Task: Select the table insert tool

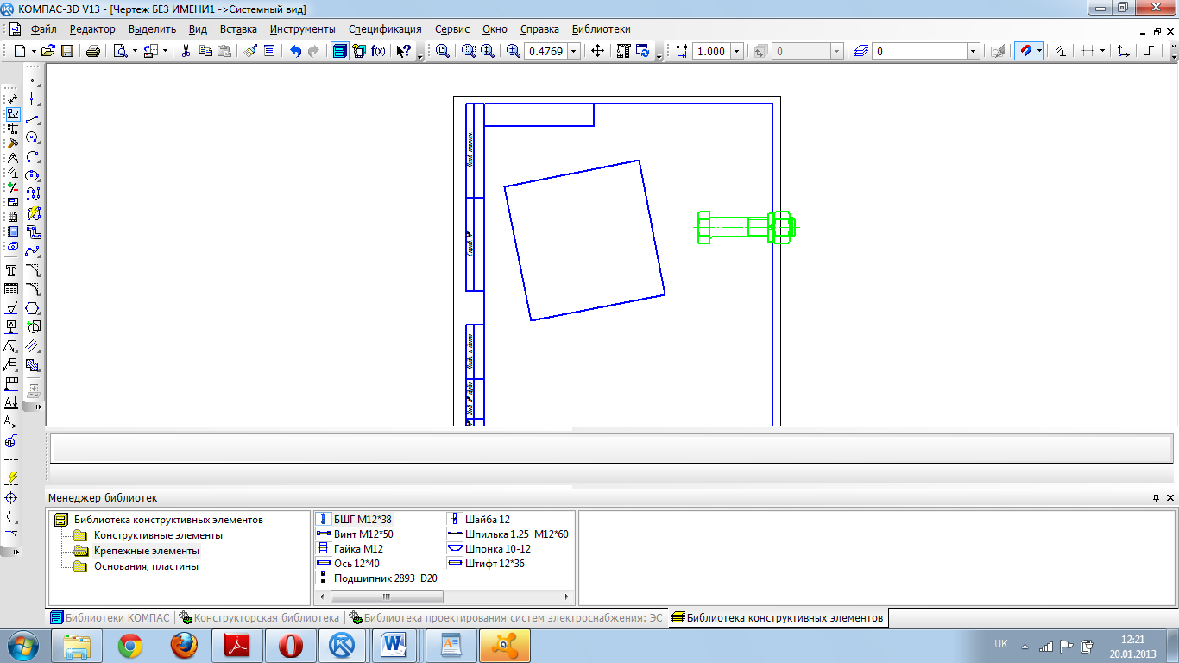Action: (x=12, y=289)
